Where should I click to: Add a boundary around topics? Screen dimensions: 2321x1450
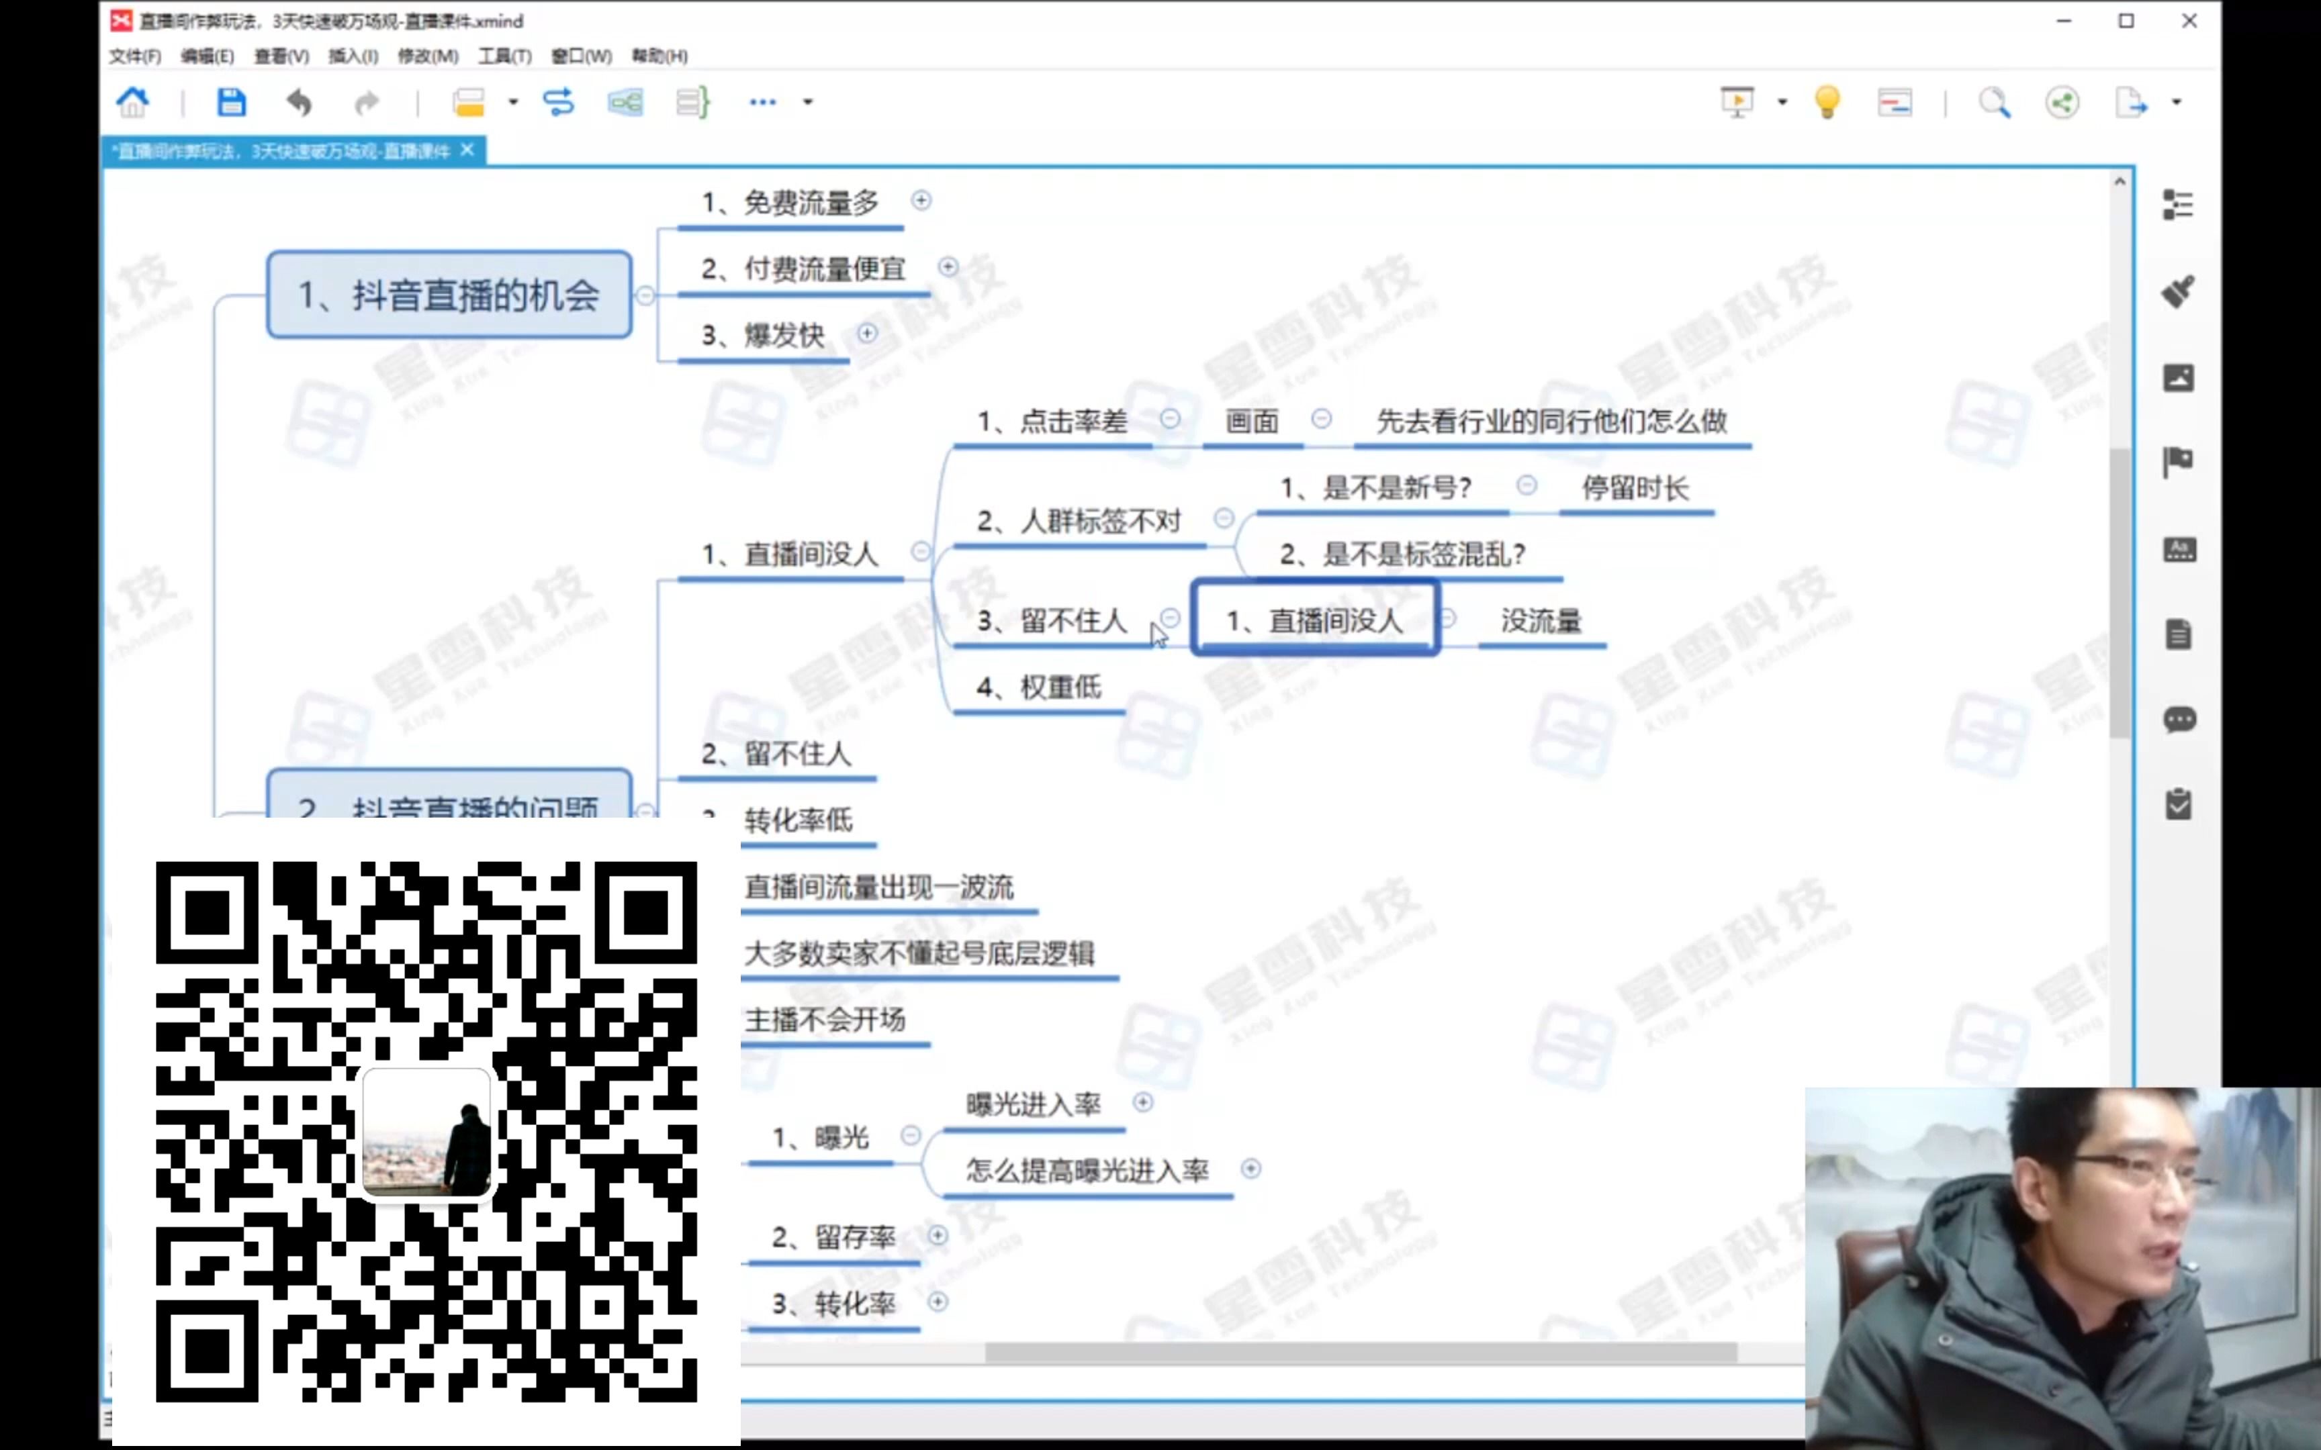click(x=625, y=101)
